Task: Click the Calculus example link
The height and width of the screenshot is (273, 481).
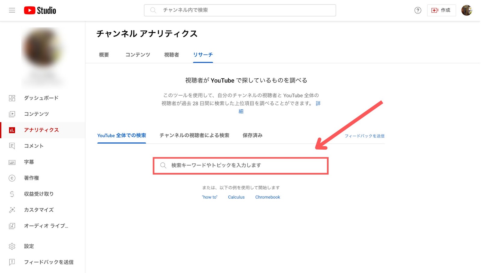Action: (236, 197)
